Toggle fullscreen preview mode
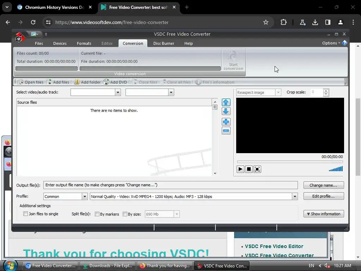 257,169
